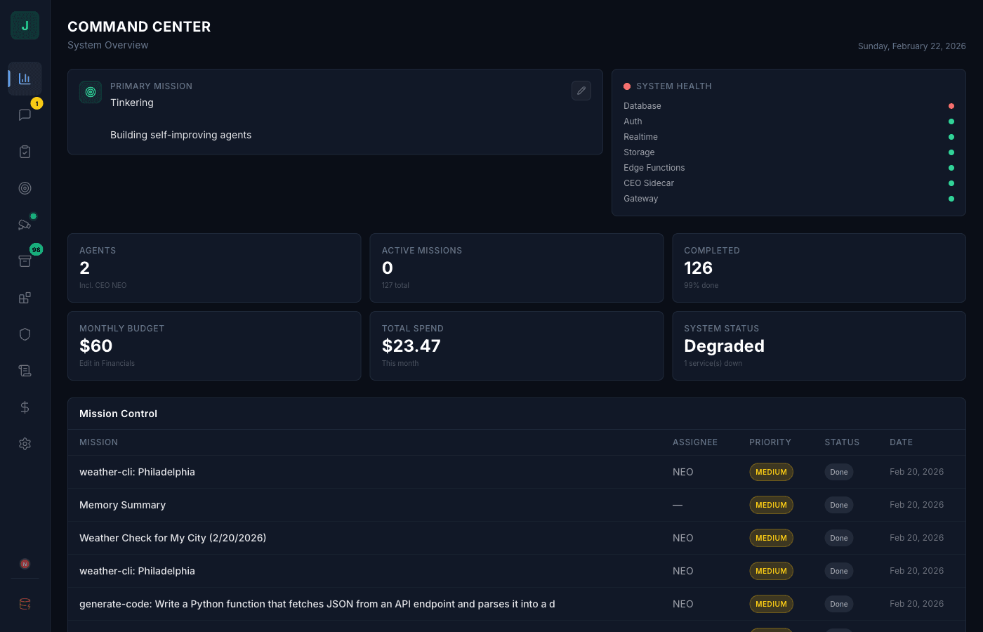The height and width of the screenshot is (632, 983).
Task: Click the Priority column header
Action: (x=770, y=442)
